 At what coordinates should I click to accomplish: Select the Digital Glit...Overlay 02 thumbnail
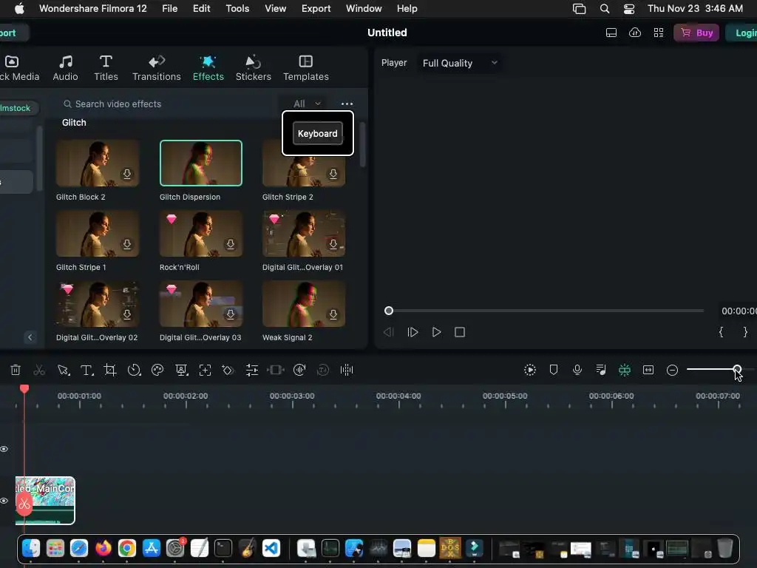(98, 304)
